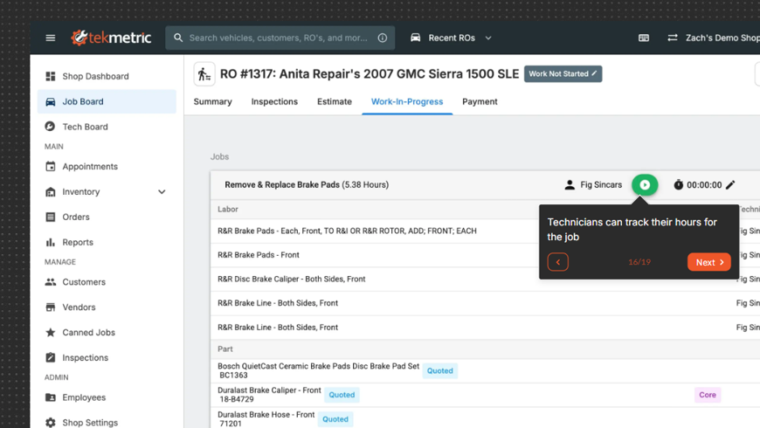Click Quoted badge on Bosch brake pads
This screenshot has height=428, width=760.
pos(440,370)
